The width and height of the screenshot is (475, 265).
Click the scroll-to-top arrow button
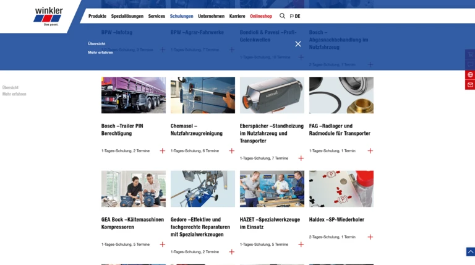[471, 251]
